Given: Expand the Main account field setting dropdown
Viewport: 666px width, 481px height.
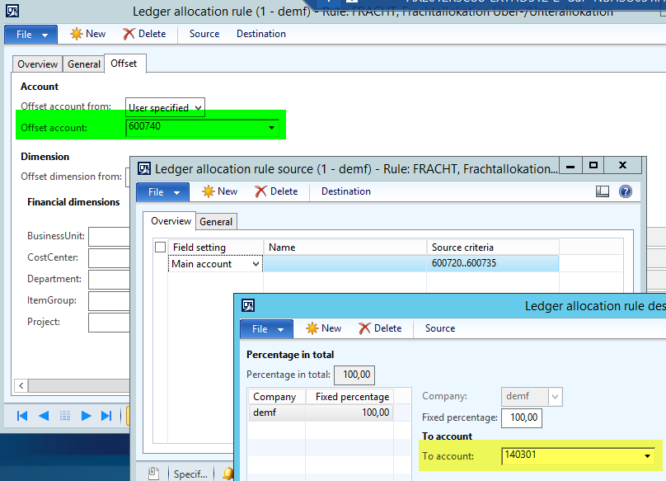Looking at the screenshot, I should click(x=256, y=264).
